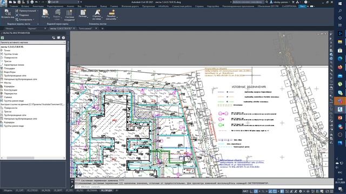Close the Чертеж1 drawing tab
The image size is (346, 194).
pos(45,29)
